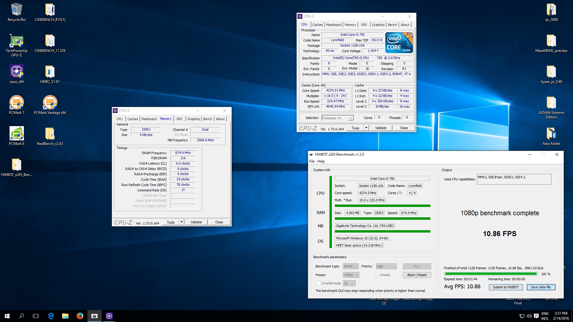This screenshot has width=573, height=322.
Task: Switch to Mainboard tab in CPU window
Action: pos(333,25)
